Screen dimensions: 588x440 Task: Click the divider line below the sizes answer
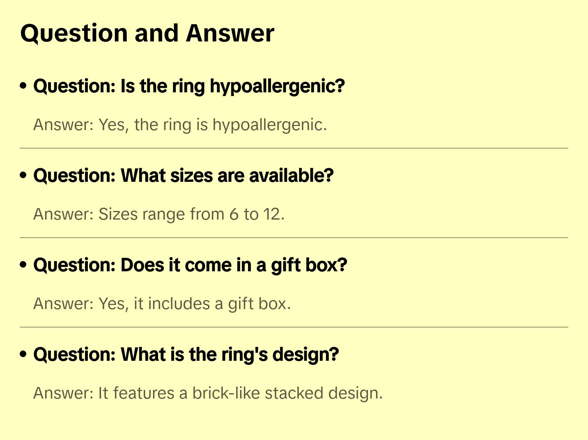(294, 238)
